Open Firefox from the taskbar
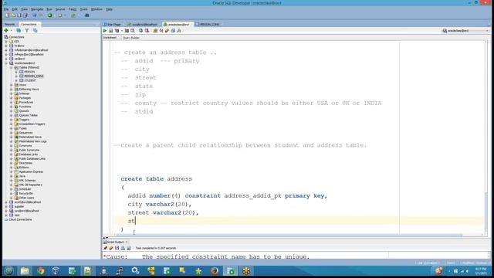This screenshot has width=494, height=278. point(215,270)
